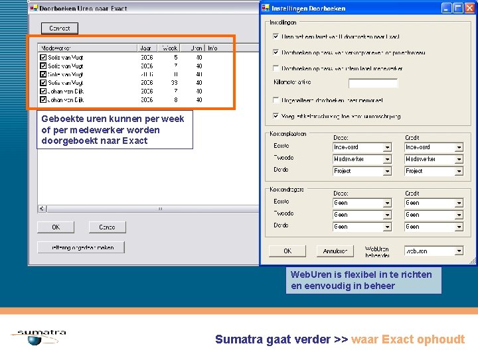Viewport: 478px width, 358px height.
Task: Open Kostendragers Eerste Credit 'Geen' dropdown
Action: click(x=459, y=203)
